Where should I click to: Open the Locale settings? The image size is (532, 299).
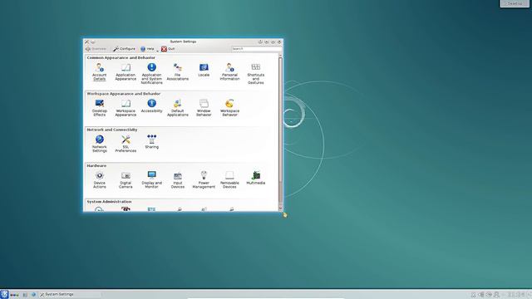click(204, 70)
